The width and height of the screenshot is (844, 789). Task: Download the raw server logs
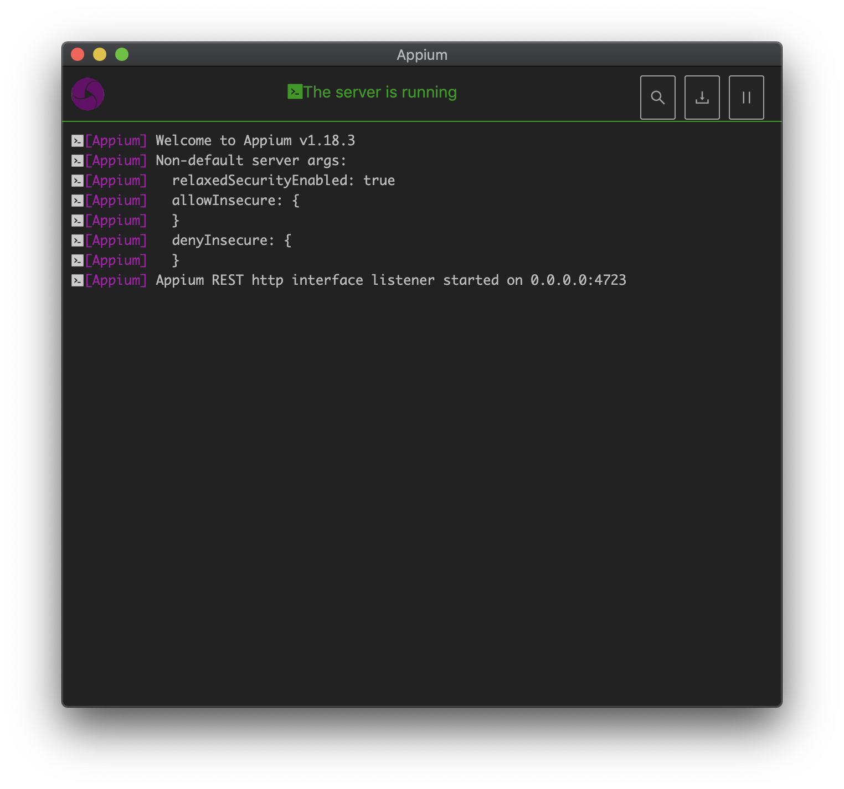pos(702,98)
